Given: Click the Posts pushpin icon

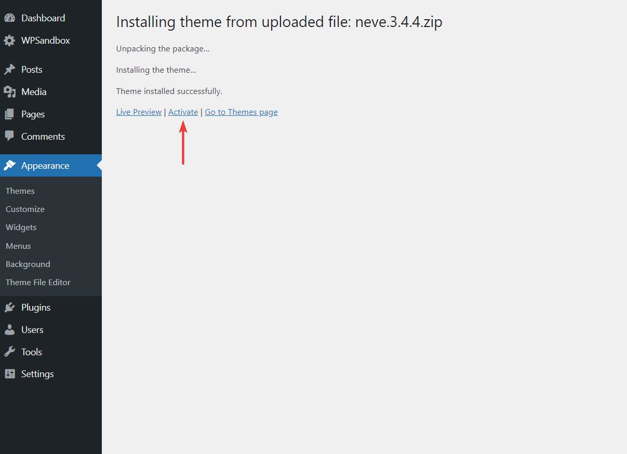Looking at the screenshot, I should 11,69.
